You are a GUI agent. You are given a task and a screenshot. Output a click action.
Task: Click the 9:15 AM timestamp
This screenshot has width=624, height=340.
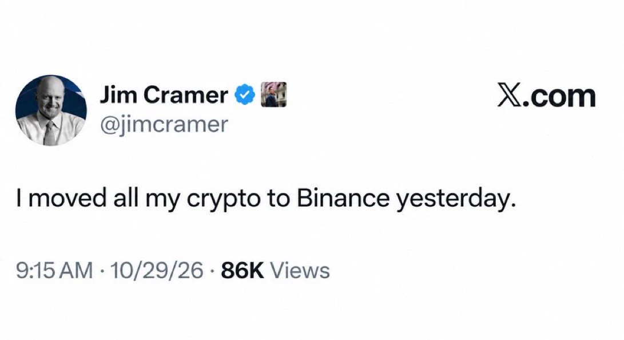pos(54,270)
